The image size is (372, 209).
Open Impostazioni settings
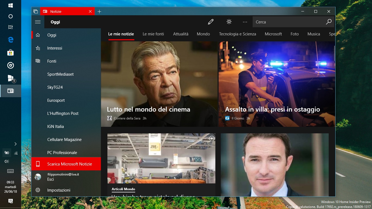tap(66, 190)
